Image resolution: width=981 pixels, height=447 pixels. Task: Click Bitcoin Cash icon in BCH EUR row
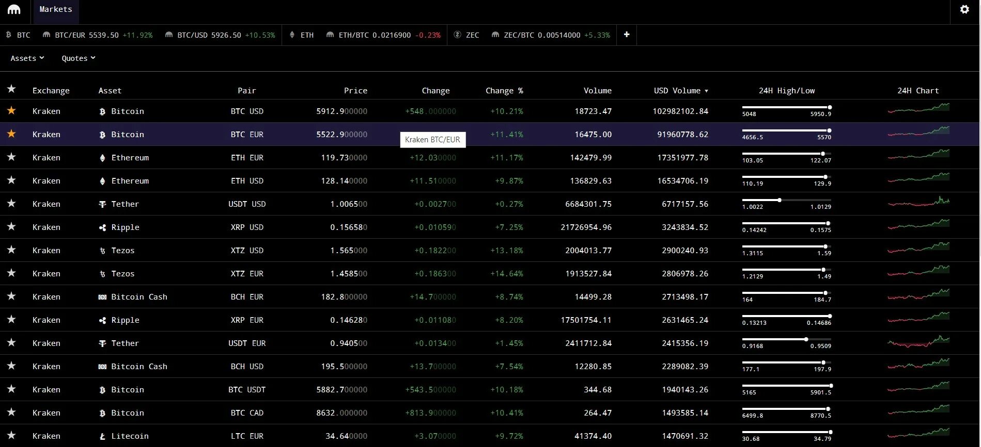pos(102,297)
